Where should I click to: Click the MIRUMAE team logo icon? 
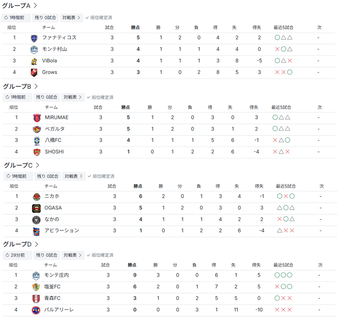pos(37,118)
